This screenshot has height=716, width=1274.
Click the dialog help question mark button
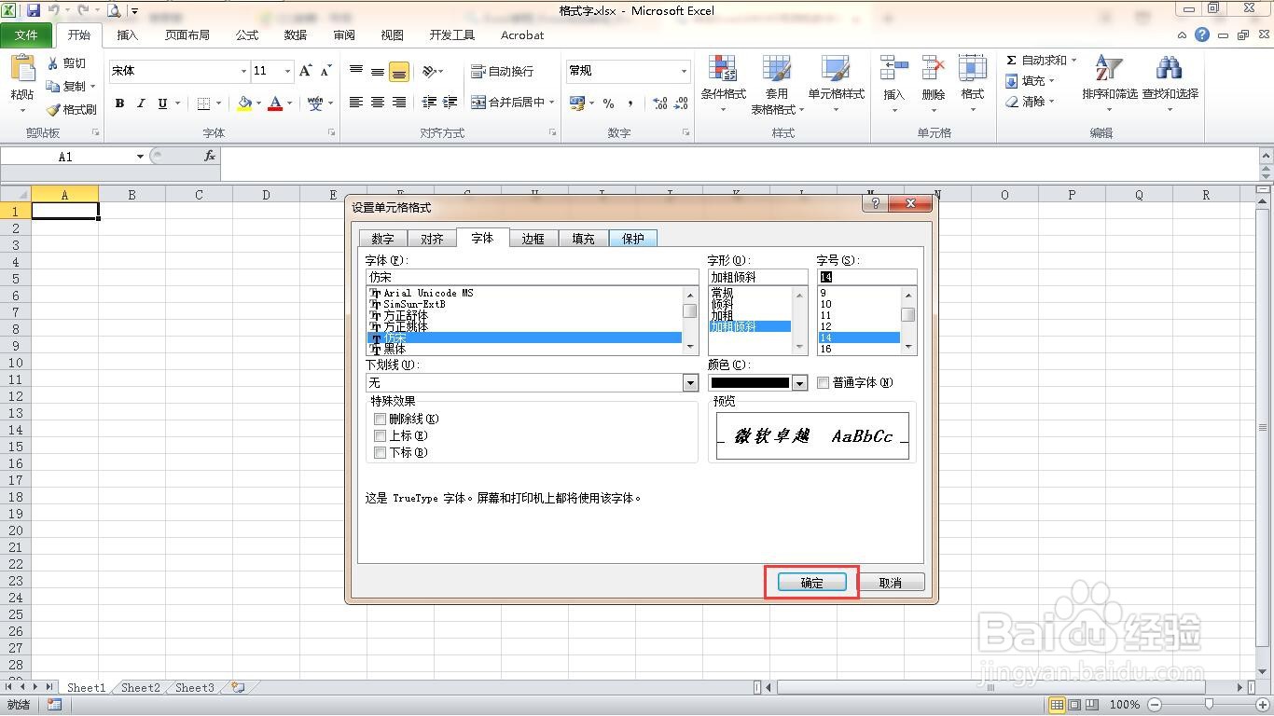coord(874,203)
